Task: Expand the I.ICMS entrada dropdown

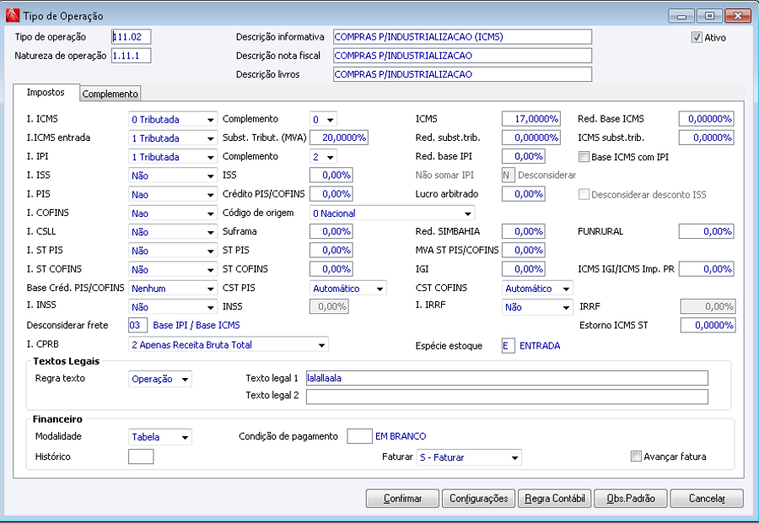Action: [172, 138]
